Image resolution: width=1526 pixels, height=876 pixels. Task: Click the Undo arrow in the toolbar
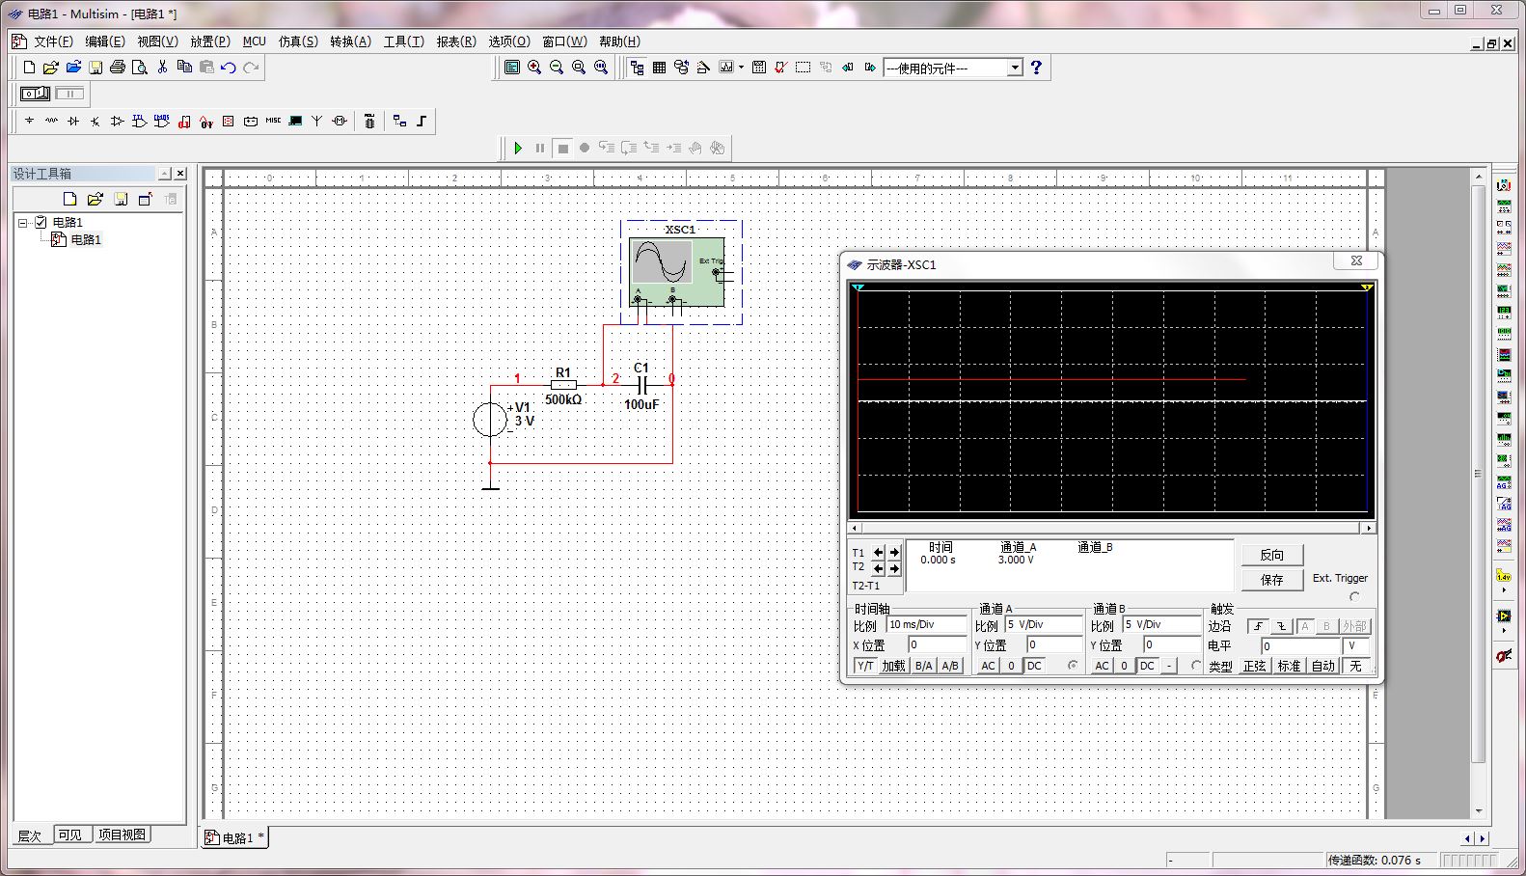coord(229,68)
